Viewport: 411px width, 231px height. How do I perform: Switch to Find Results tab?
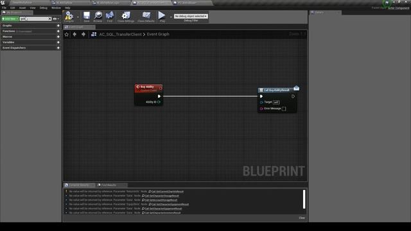(x=109, y=185)
